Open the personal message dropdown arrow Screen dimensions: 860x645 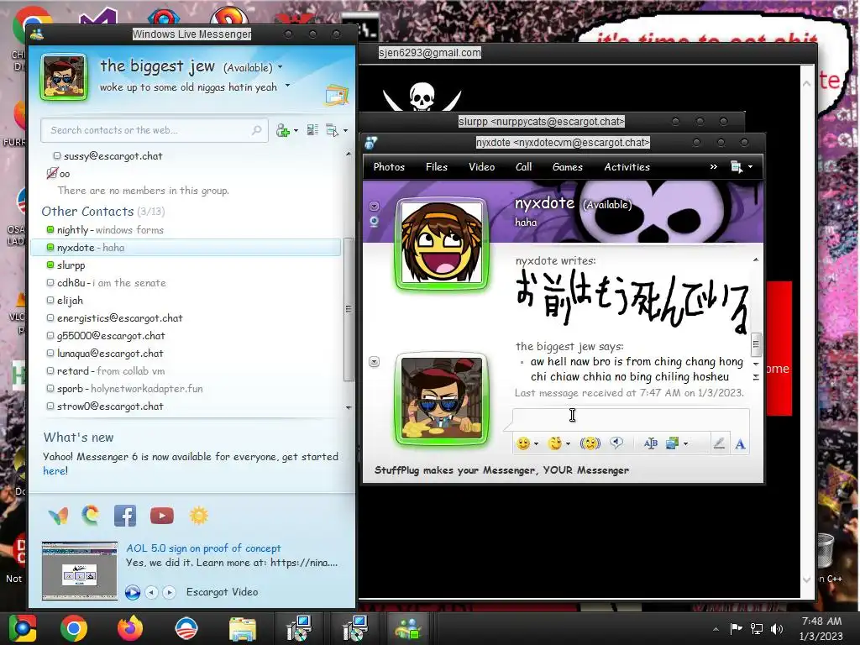point(287,86)
